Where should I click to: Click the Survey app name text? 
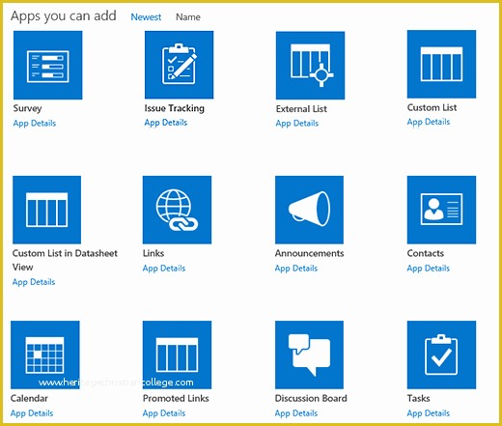27,108
